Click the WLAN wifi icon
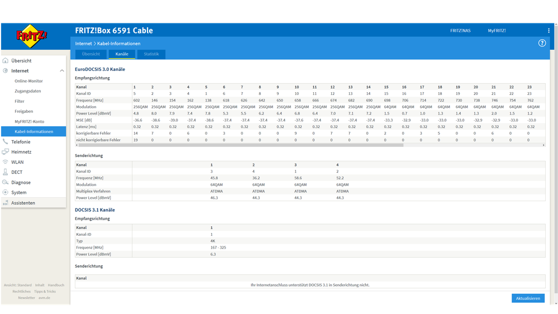Image resolution: width=558 pixels, height=314 pixels. 6,162
